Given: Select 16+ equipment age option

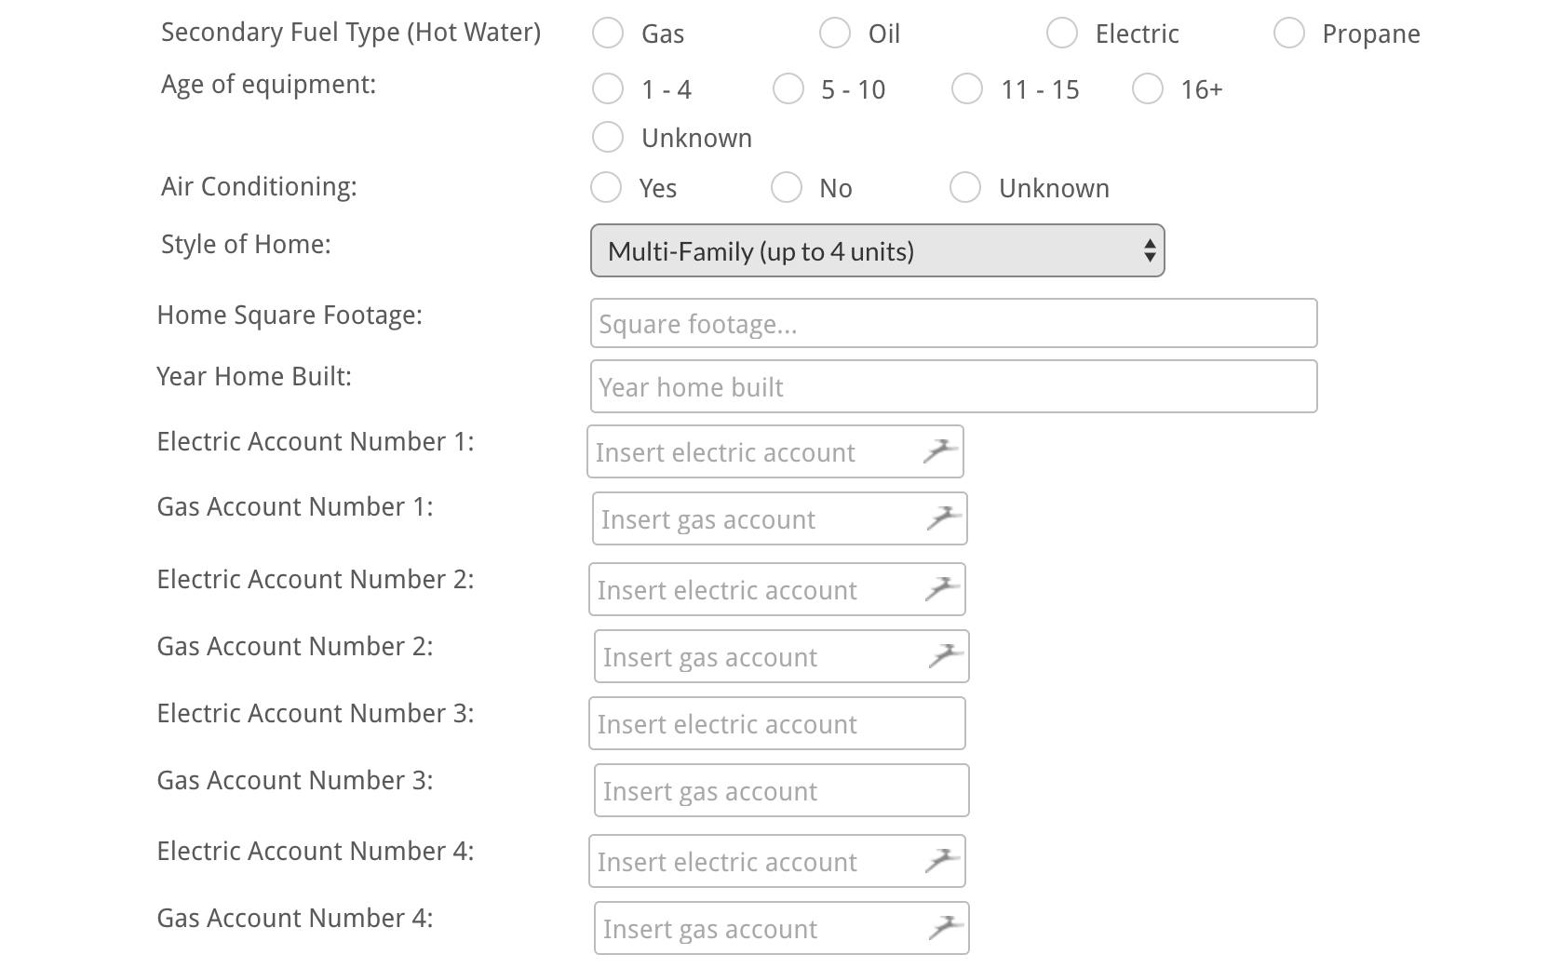Looking at the screenshot, I should pos(1148,89).
